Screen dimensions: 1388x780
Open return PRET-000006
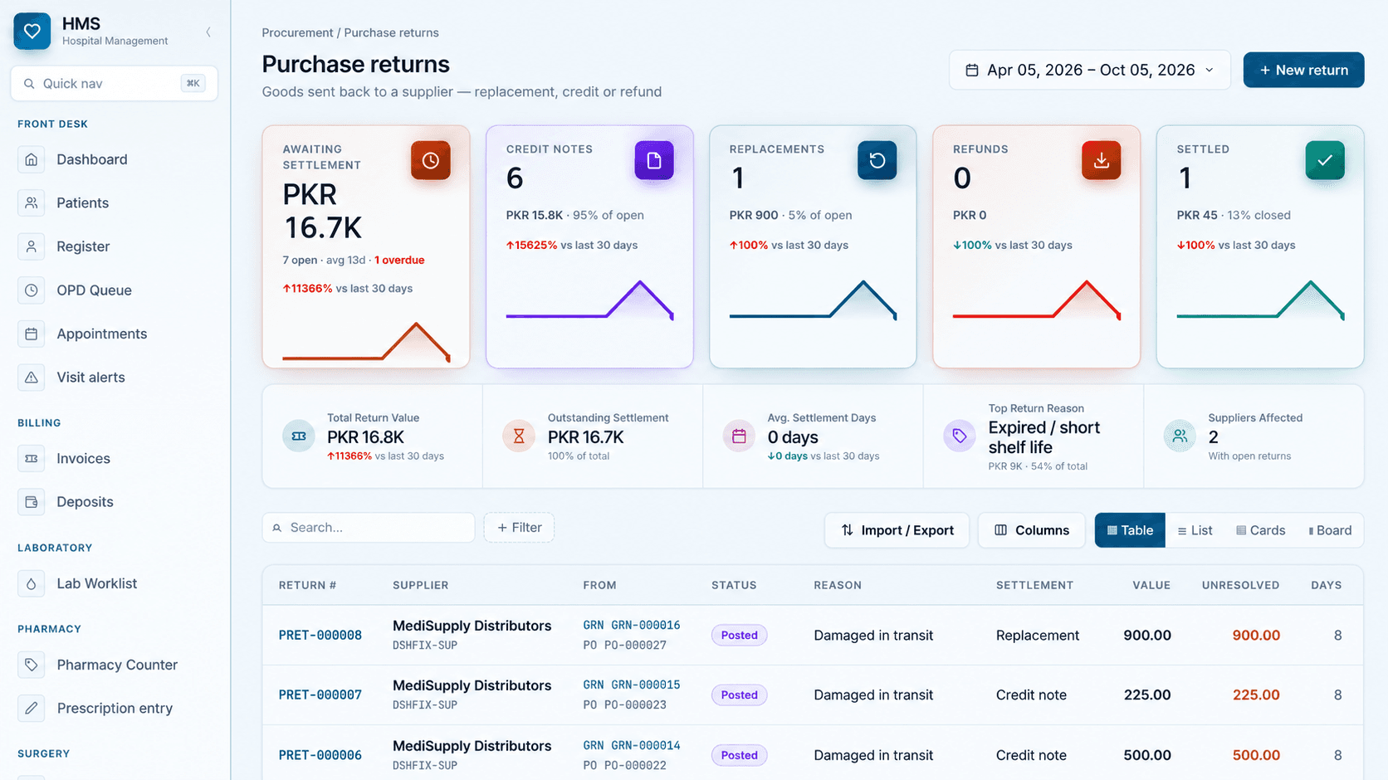click(x=320, y=755)
